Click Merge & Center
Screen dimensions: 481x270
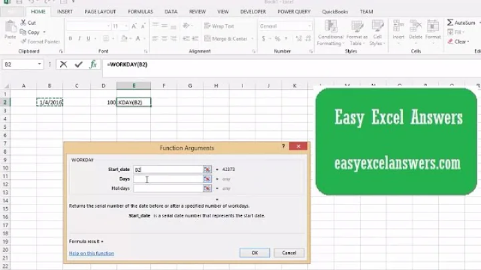click(x=226, y=39)
